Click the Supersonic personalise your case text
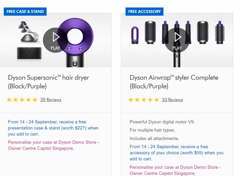Viewport: 236px width, 176px height. click(53, 145)
